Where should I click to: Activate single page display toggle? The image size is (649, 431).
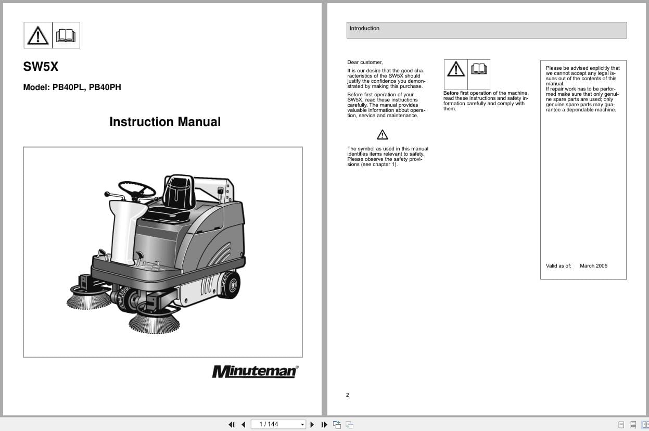click(621, 424)
